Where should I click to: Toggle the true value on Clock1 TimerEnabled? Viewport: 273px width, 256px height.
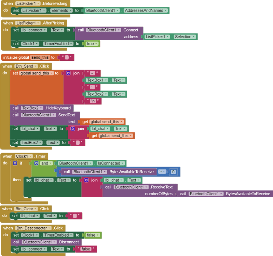pyautogui.click(x=92, y=44)
